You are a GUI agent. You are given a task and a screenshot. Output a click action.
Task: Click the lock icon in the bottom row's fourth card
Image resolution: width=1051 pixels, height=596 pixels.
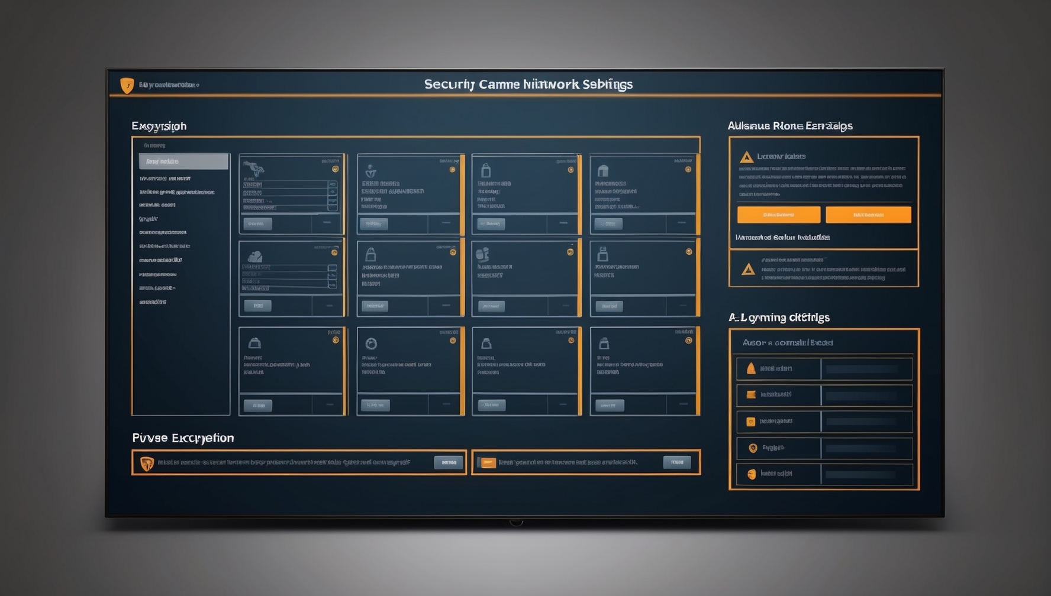click(604, 343)
